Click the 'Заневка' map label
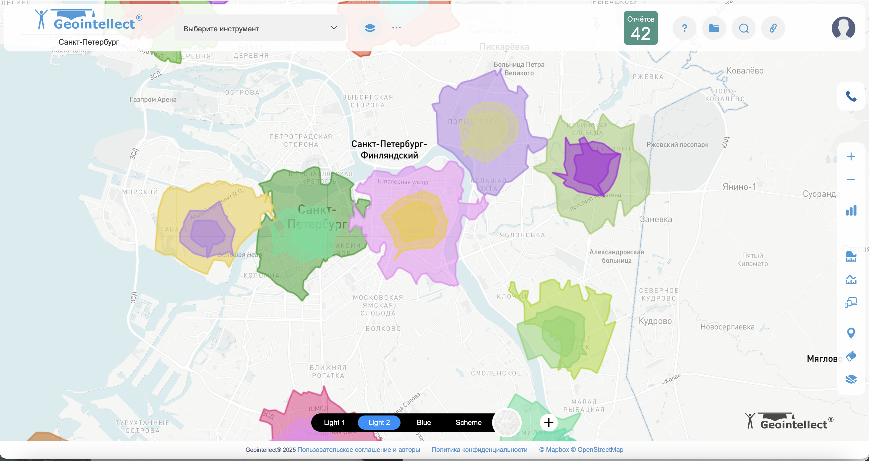The width and height of the screenshot is (869, 461). coord(656,219)
